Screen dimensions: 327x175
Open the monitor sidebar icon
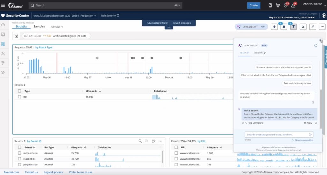point(3,34)
